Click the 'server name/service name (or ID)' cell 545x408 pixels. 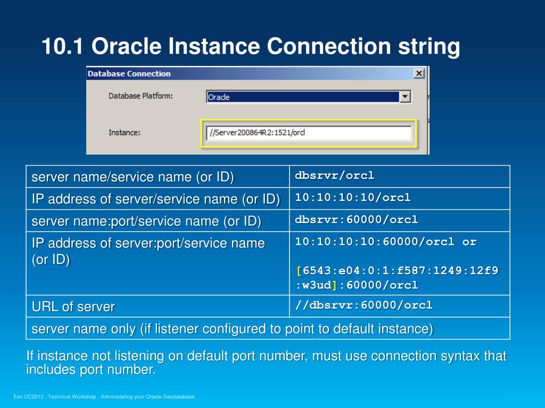(158, 176)
